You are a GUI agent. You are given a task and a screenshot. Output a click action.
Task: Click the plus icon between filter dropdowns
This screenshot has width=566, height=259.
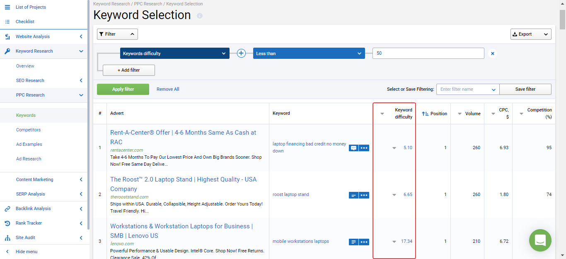241,53
